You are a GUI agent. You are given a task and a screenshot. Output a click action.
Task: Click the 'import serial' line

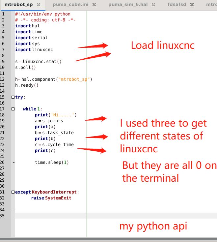[31, 38]
